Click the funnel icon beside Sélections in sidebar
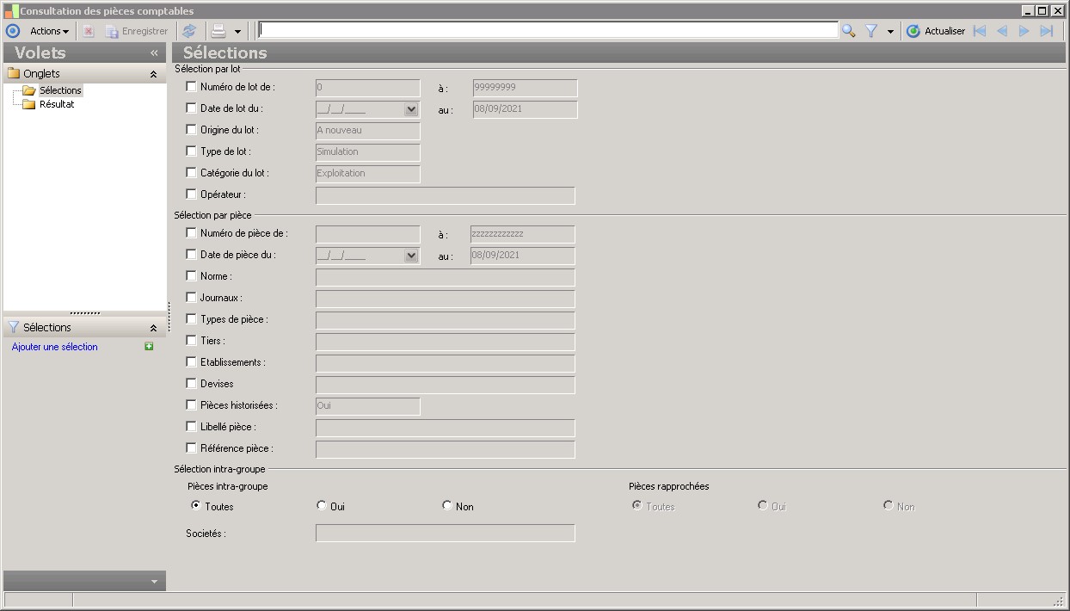Screen dimensions: 1070x611 (x=13, y=328)
